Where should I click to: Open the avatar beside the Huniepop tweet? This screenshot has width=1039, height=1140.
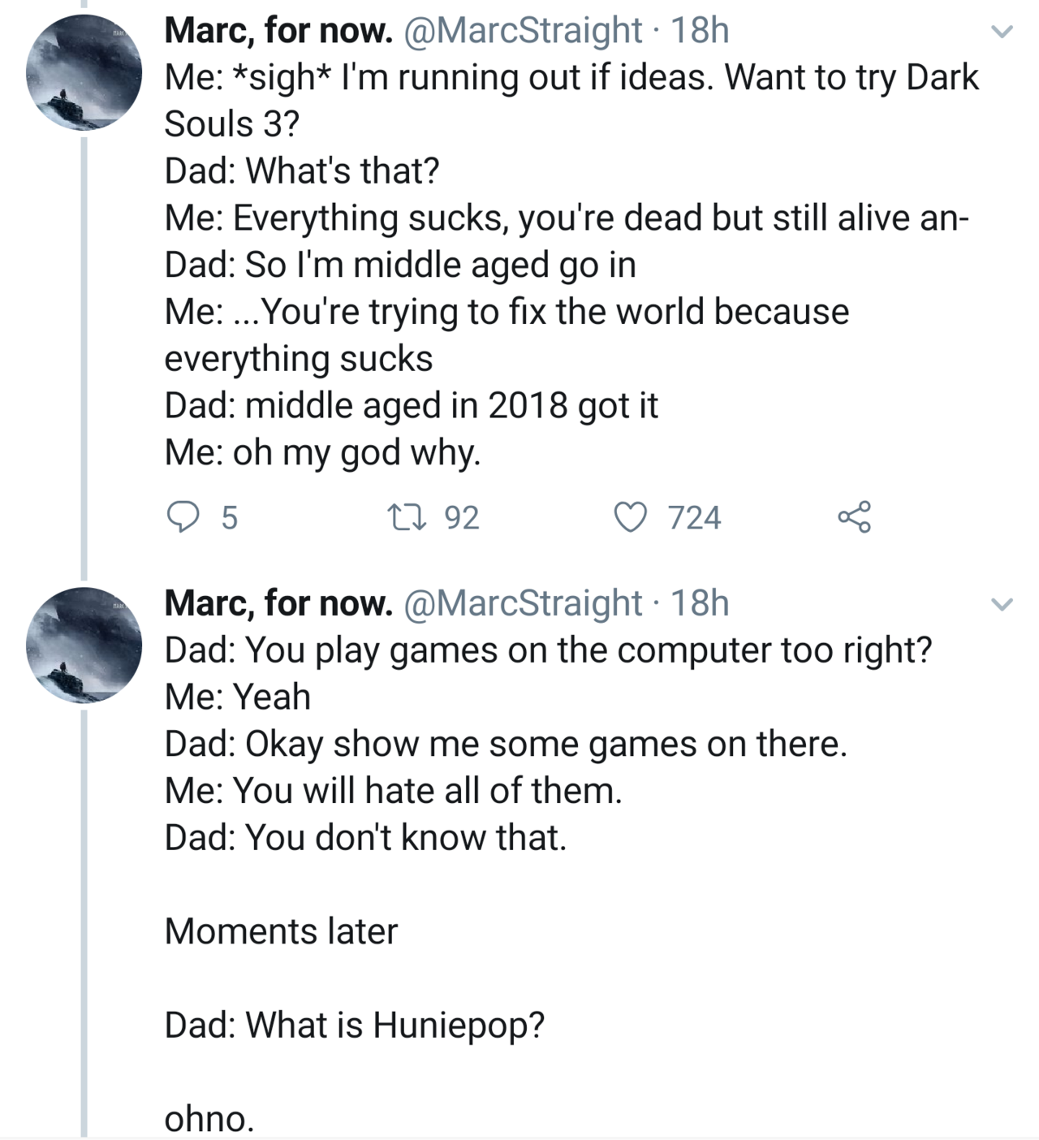click(x=84, y=645)
